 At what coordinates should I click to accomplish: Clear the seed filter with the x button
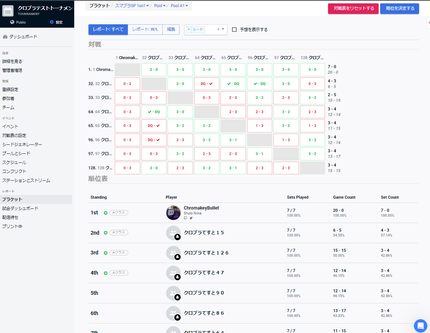(218, 29)
